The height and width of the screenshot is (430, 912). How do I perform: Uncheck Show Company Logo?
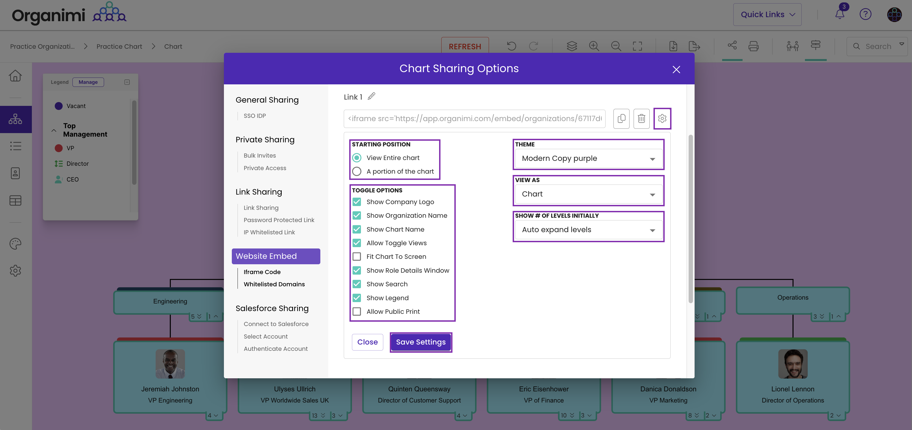357,202
